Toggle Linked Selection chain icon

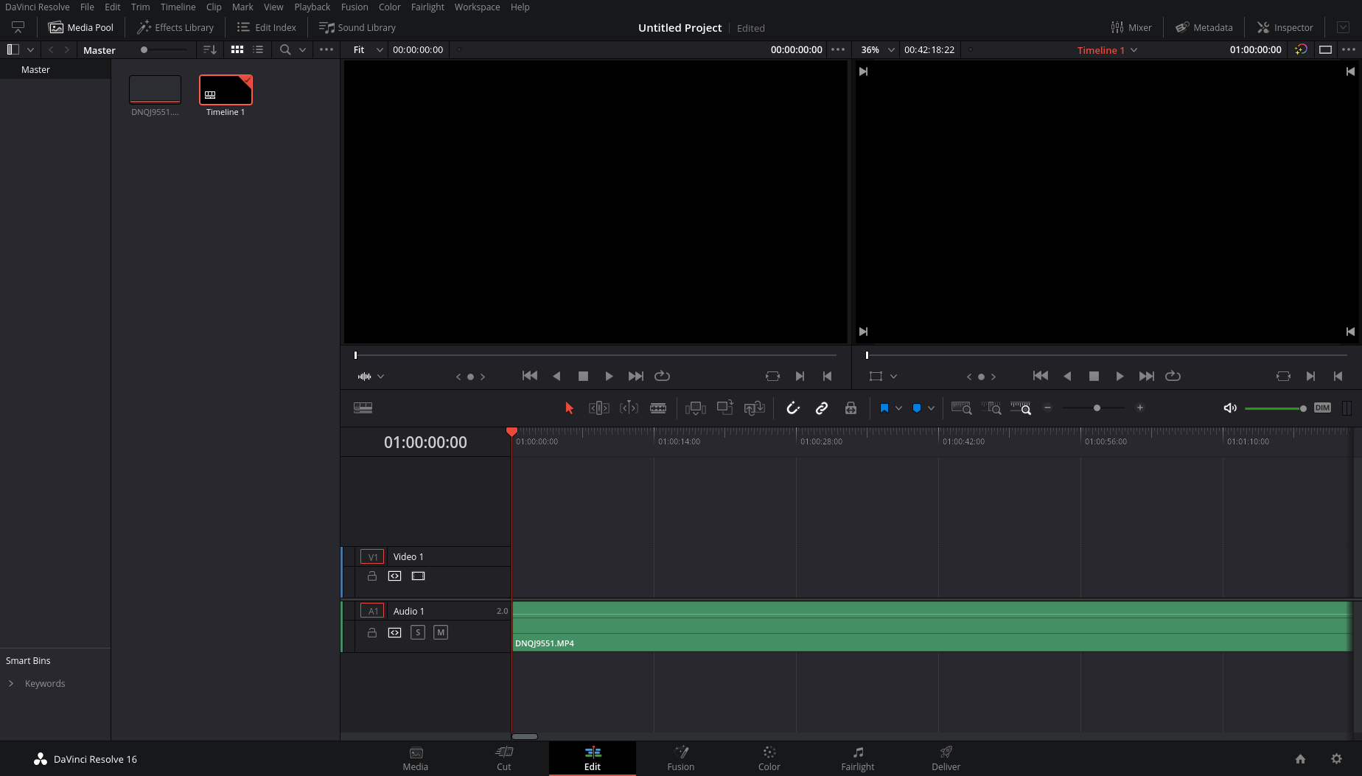822,408
